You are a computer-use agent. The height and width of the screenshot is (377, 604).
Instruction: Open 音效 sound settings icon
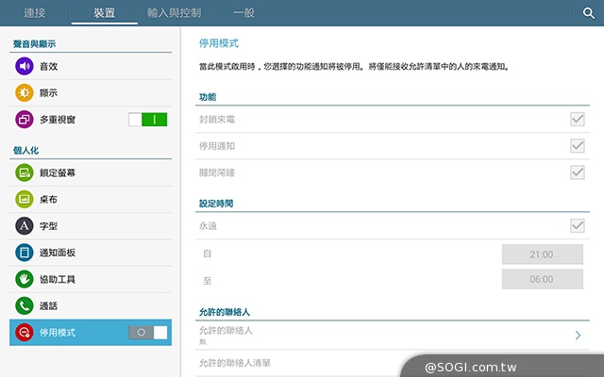(x=24, y=67)
